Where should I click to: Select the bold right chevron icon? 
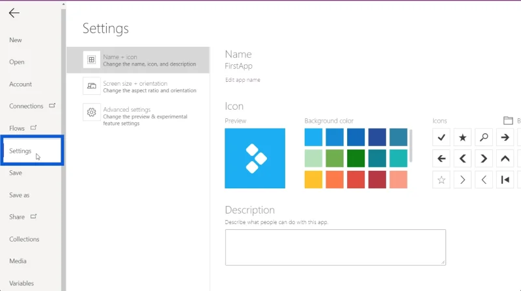pos(484,158)
